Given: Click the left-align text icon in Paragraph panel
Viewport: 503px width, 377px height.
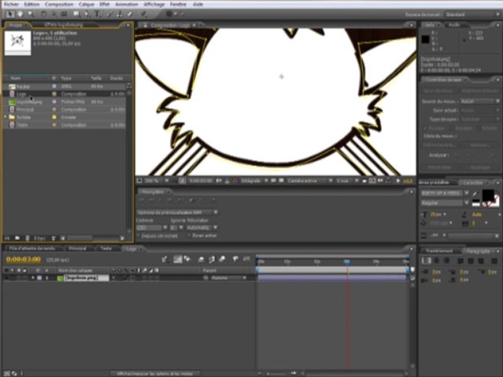Looking at the screenshot, I should click(x=426, y=261).
